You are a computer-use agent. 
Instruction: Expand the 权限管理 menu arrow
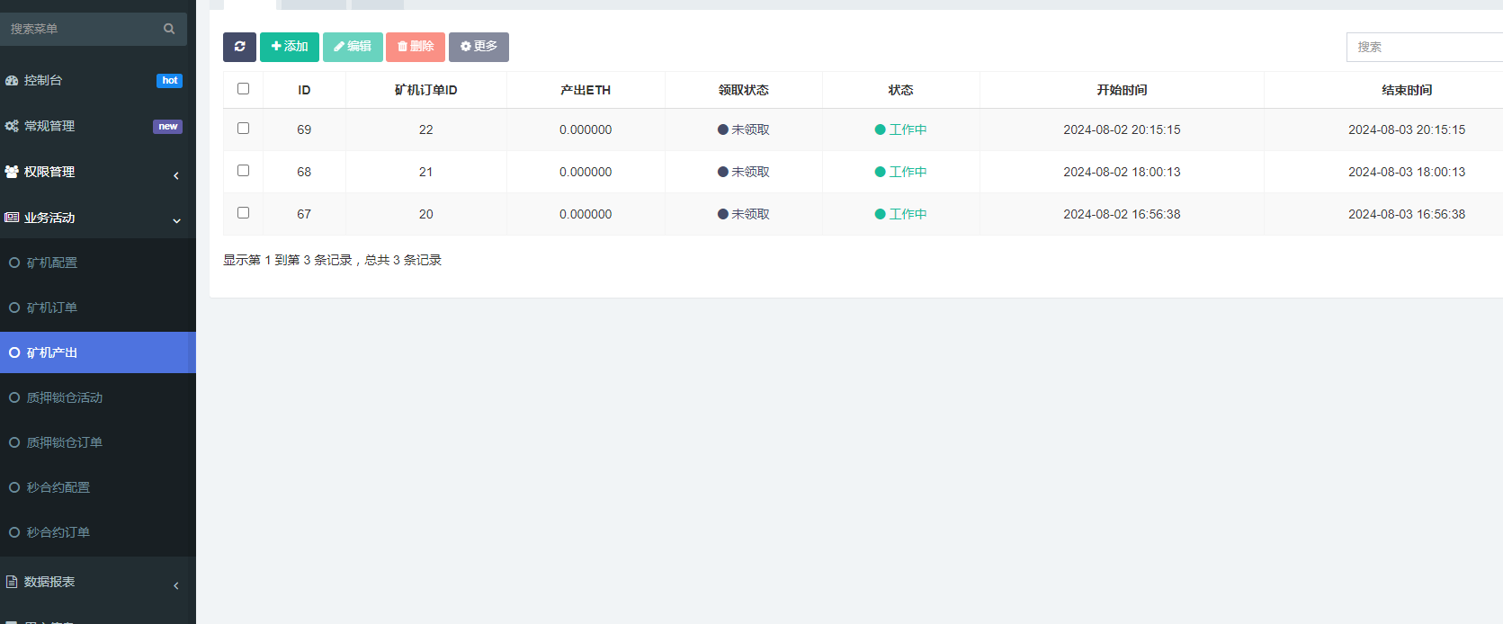pos(176,175)
